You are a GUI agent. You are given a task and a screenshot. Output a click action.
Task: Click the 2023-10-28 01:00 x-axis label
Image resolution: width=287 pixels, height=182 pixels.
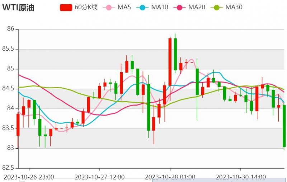coord(170,177)
